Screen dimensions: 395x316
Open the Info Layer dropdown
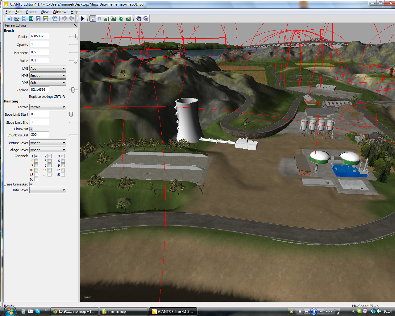(48, 190)
